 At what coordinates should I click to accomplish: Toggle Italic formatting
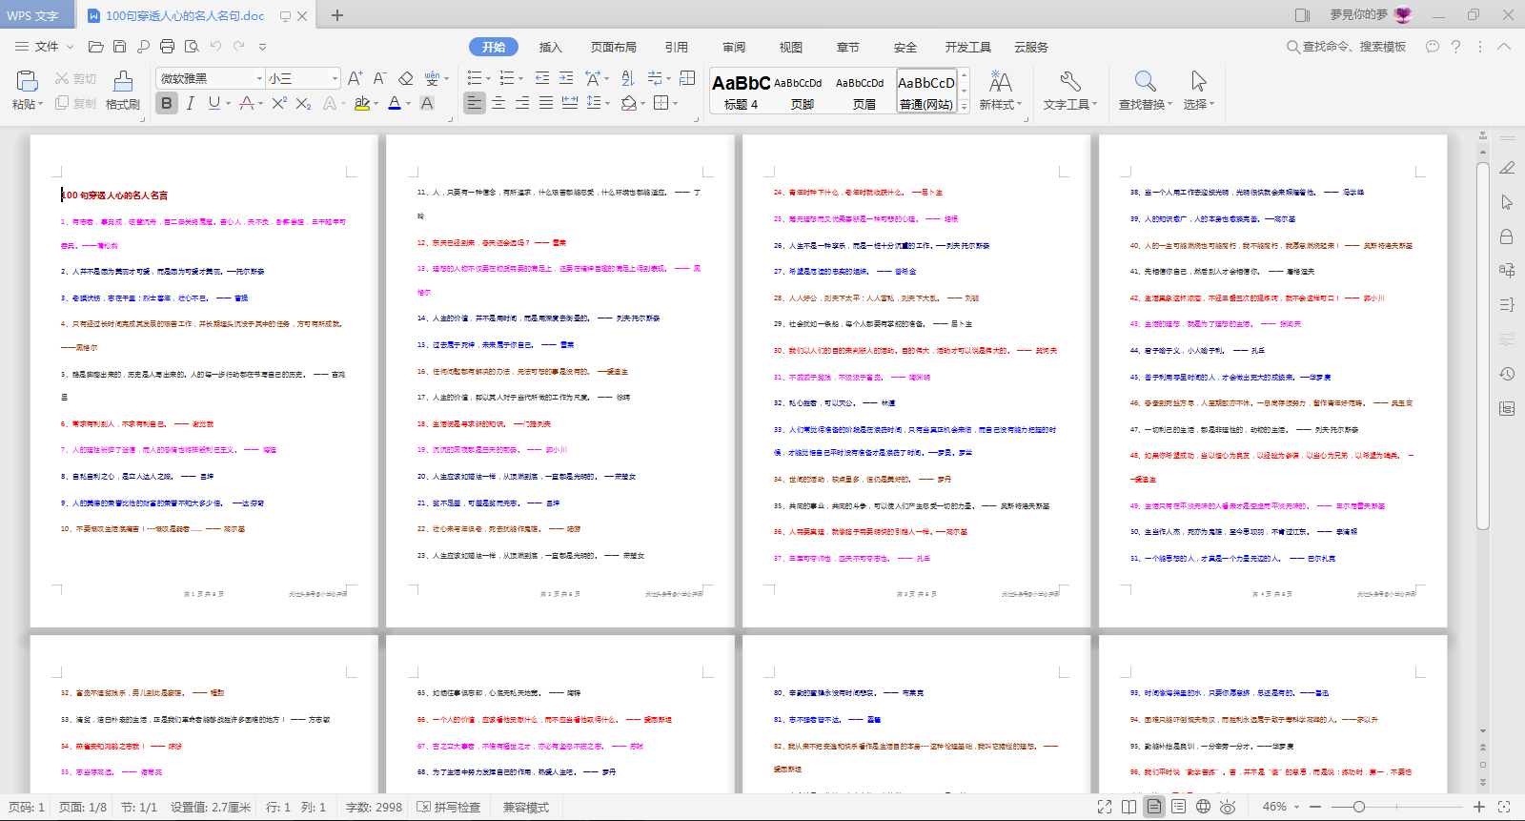coord(191,103)
